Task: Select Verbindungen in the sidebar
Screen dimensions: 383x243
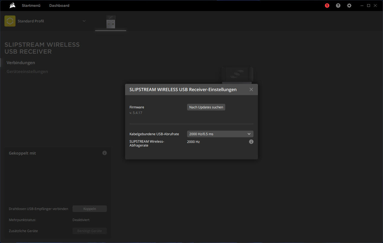Action: 21,62
